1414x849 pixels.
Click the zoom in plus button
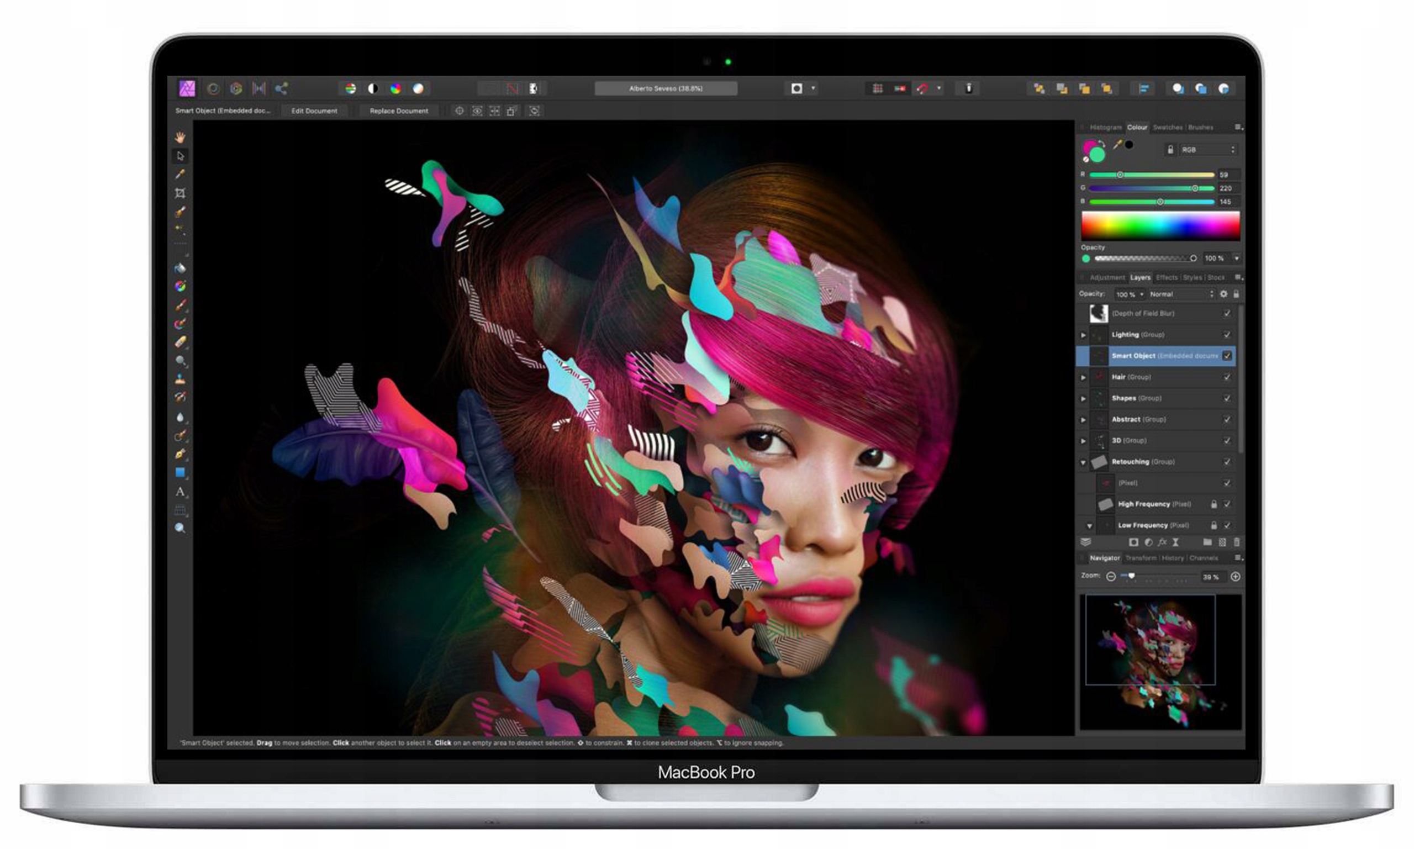tap(1235, 577)
